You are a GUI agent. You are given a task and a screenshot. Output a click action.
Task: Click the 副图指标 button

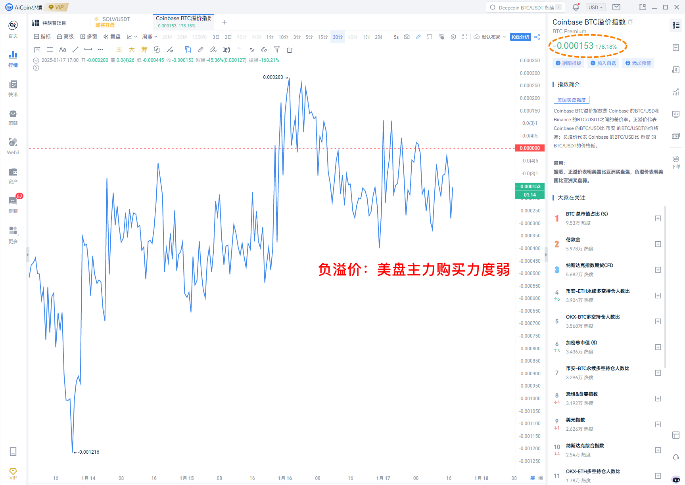(x=568, y=63)
